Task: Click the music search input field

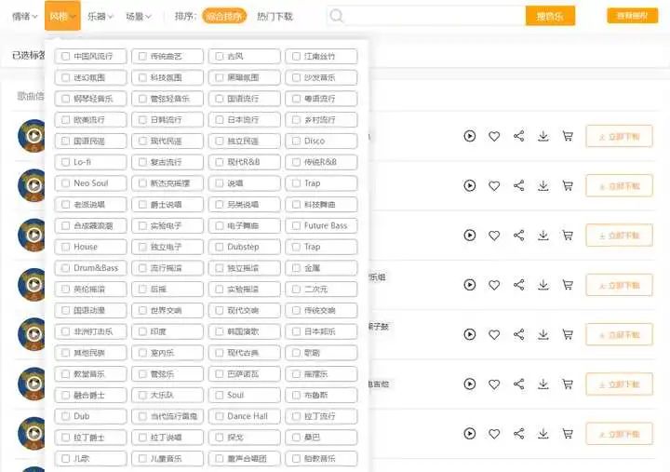Action: (434, 16)
